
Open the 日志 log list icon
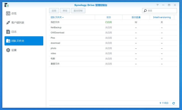click(x=8, y=32)
